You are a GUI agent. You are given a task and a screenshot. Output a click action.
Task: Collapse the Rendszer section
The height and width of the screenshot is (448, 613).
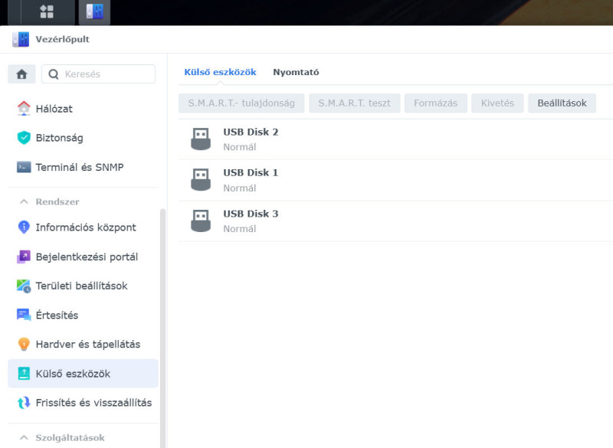24,201
